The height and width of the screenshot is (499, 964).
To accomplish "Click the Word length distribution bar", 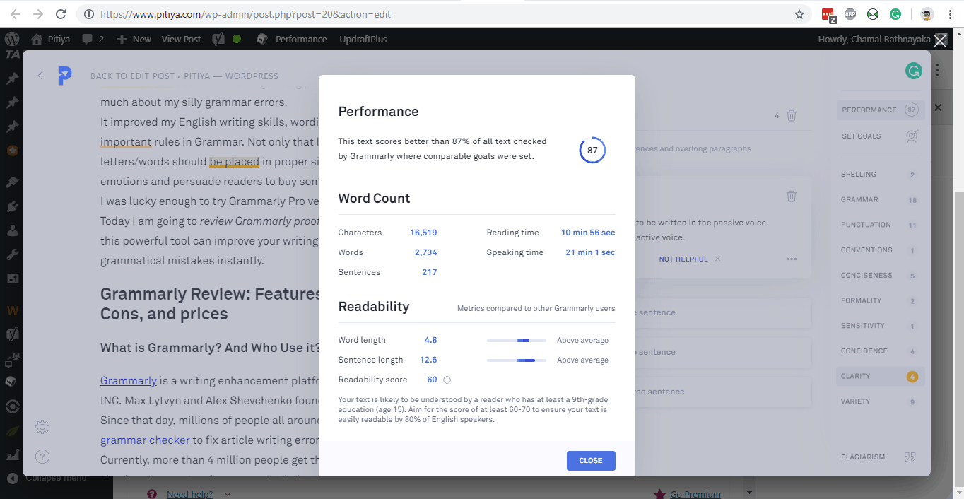I will pos(516,340).
